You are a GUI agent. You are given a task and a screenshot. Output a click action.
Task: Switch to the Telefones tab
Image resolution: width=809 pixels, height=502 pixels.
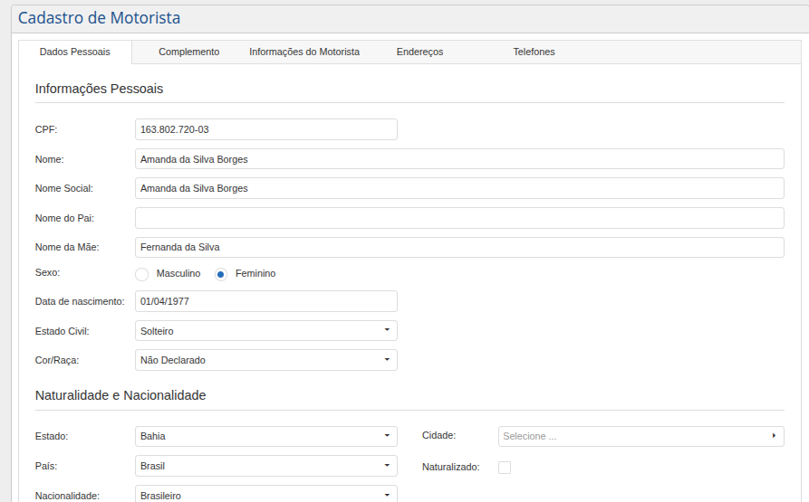[x=534, y=52]
